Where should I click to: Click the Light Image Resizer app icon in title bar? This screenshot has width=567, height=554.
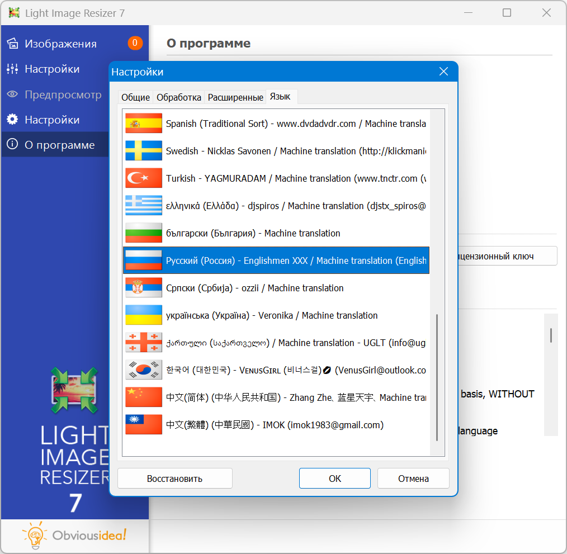click(14, 13)
